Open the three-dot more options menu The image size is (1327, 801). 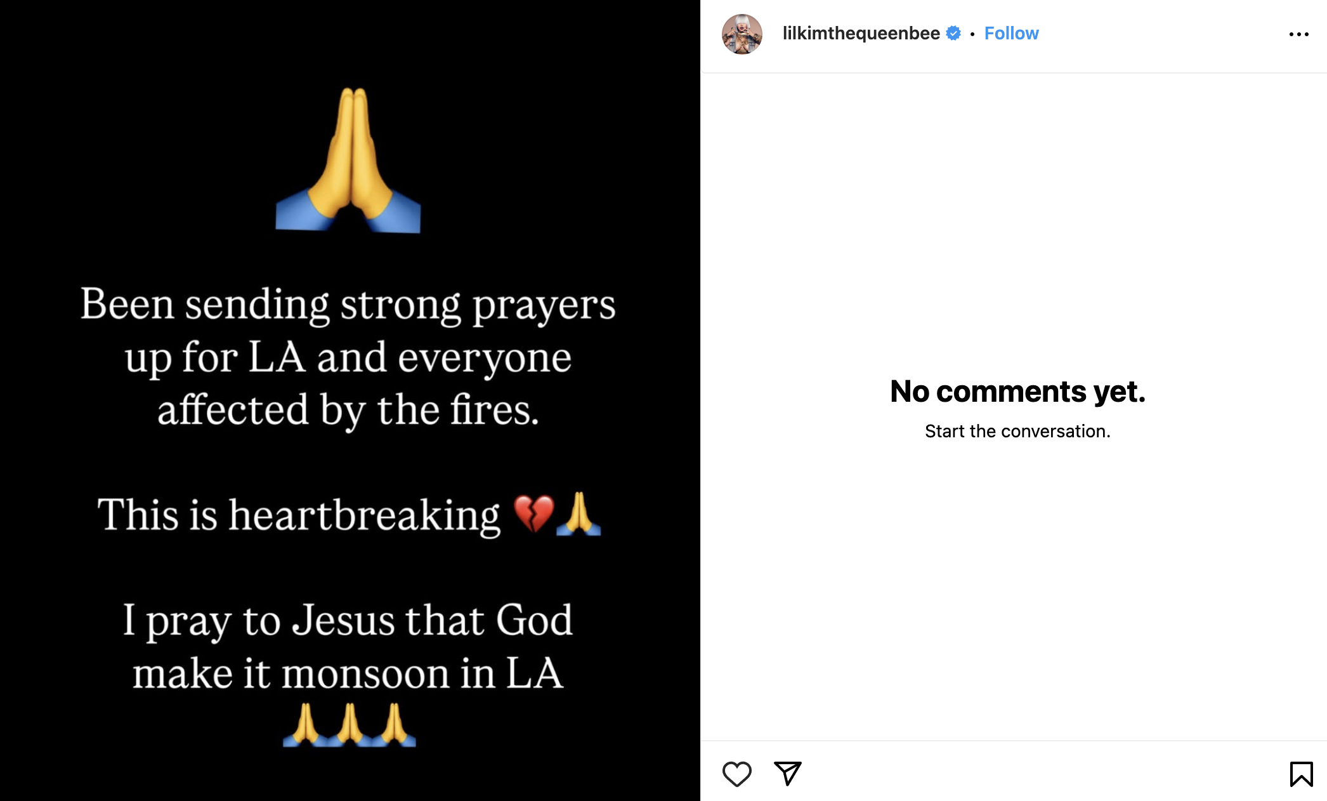(x=1298, y=34)
